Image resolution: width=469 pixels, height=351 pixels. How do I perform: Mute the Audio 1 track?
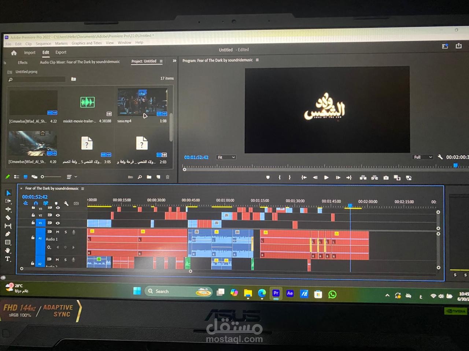58,232
